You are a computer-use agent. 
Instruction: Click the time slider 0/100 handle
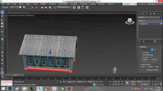click(15, 75)
